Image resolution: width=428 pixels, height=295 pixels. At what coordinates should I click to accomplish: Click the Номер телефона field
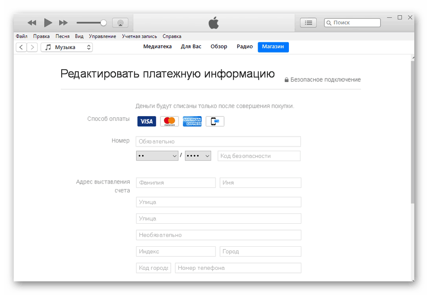coord(238,268)
